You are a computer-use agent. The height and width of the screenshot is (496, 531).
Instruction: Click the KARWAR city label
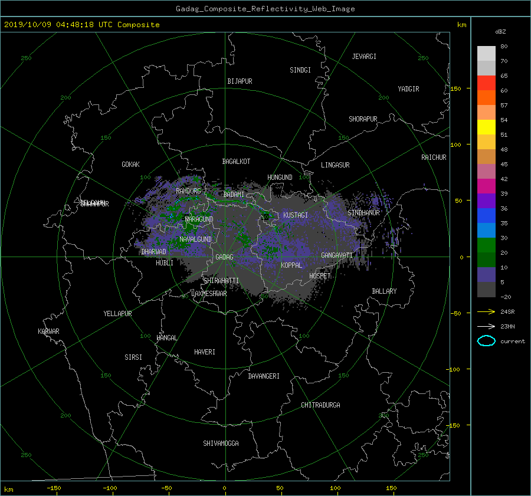pos(48,331)
